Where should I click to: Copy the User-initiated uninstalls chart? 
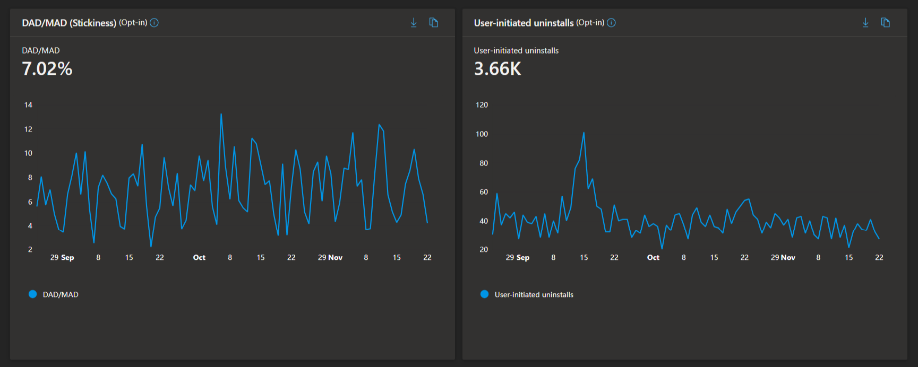click(886, 23)
